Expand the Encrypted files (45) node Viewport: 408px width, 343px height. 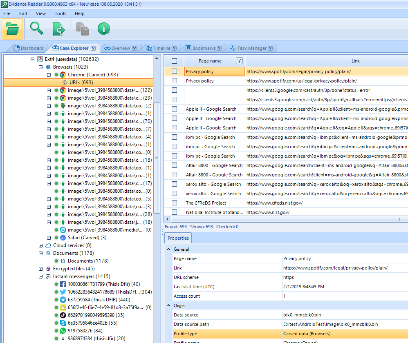(40, 269)
